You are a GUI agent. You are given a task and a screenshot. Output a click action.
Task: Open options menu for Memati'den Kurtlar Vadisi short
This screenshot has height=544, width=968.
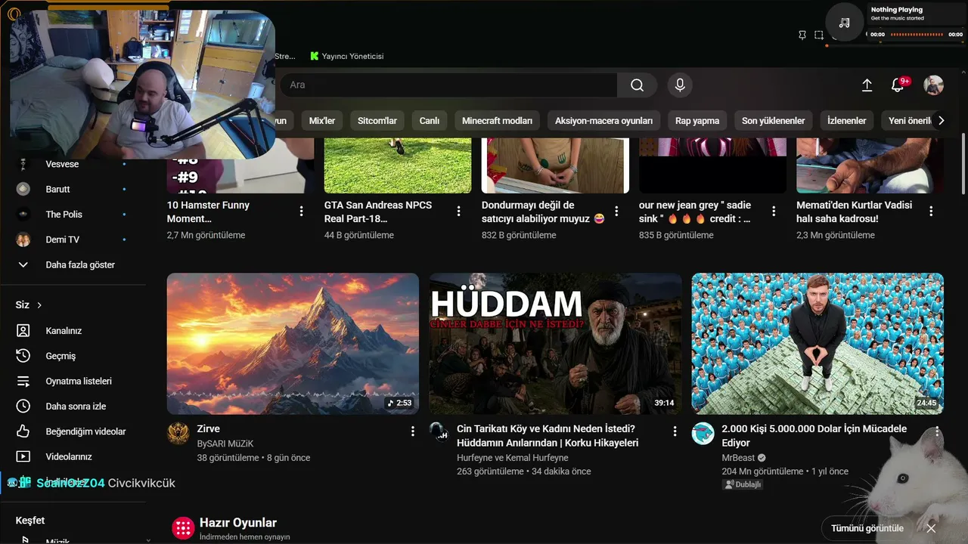coord(931,212)
